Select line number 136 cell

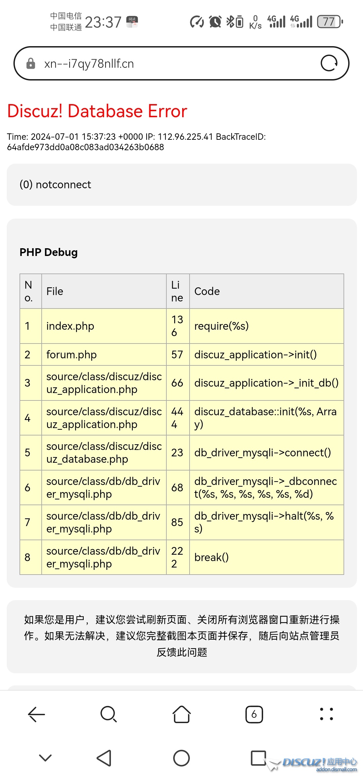[x=178, y=326]
